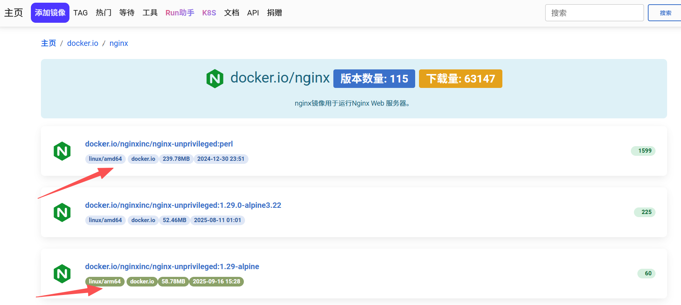Click the 2025-08-11 01:01 date tag
Image resolution: width=681 pixels, height=305 pixels.
pos(218,220)
